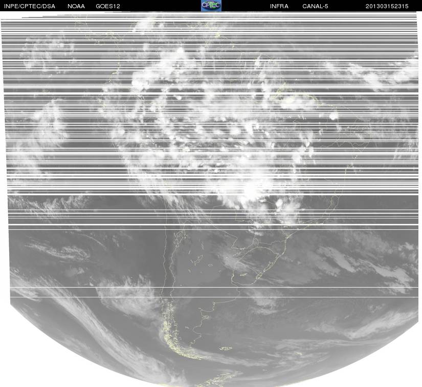Click the 'INPE/CPTEC/DSA' header text
The width and height of the screenshot is (422, 387).
tap(30, 6)
